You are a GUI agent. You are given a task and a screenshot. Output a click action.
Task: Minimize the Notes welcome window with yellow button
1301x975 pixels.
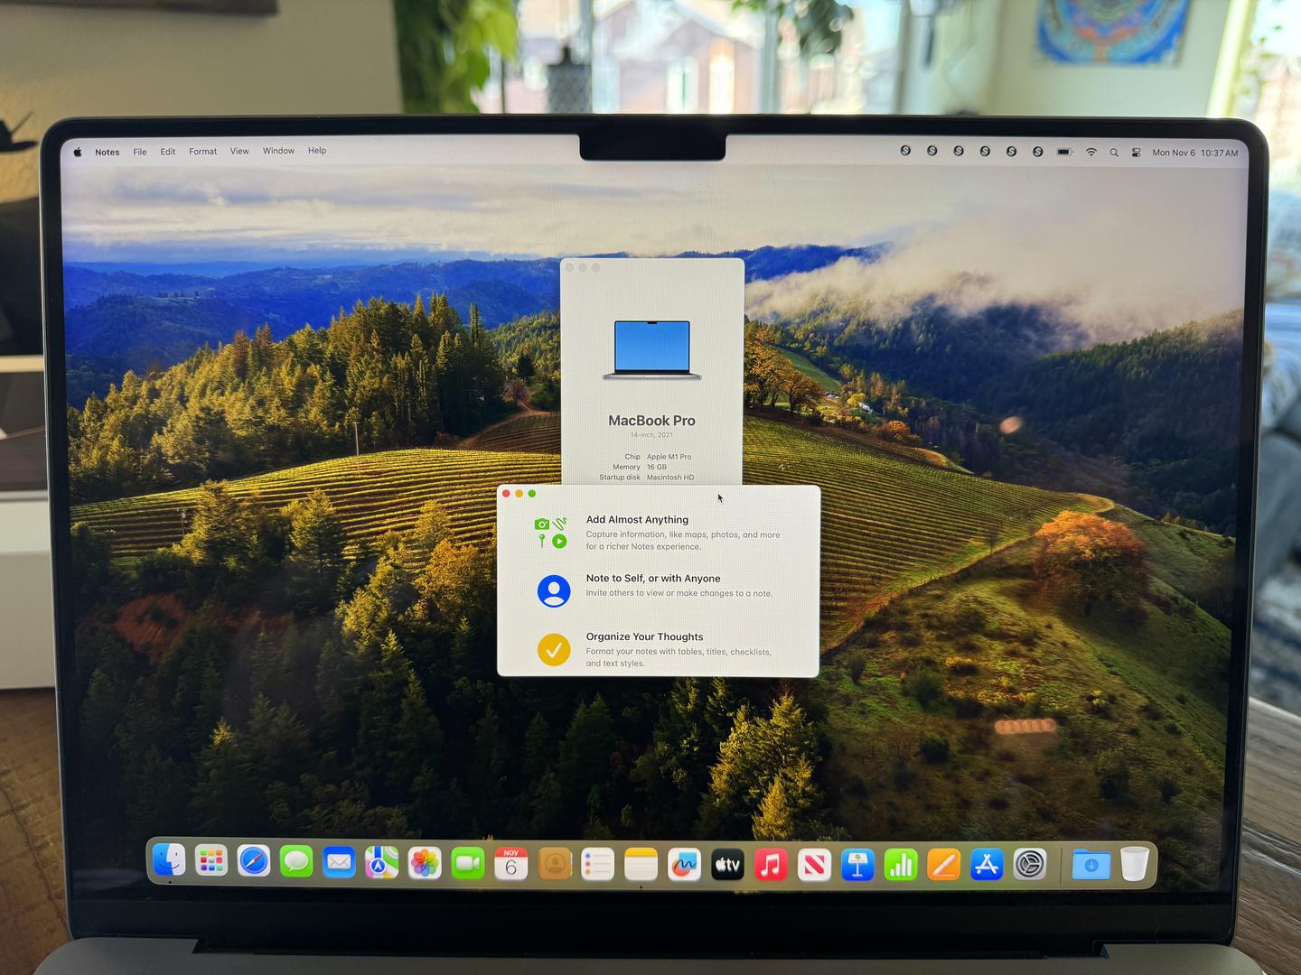click(x=519, y=493)
